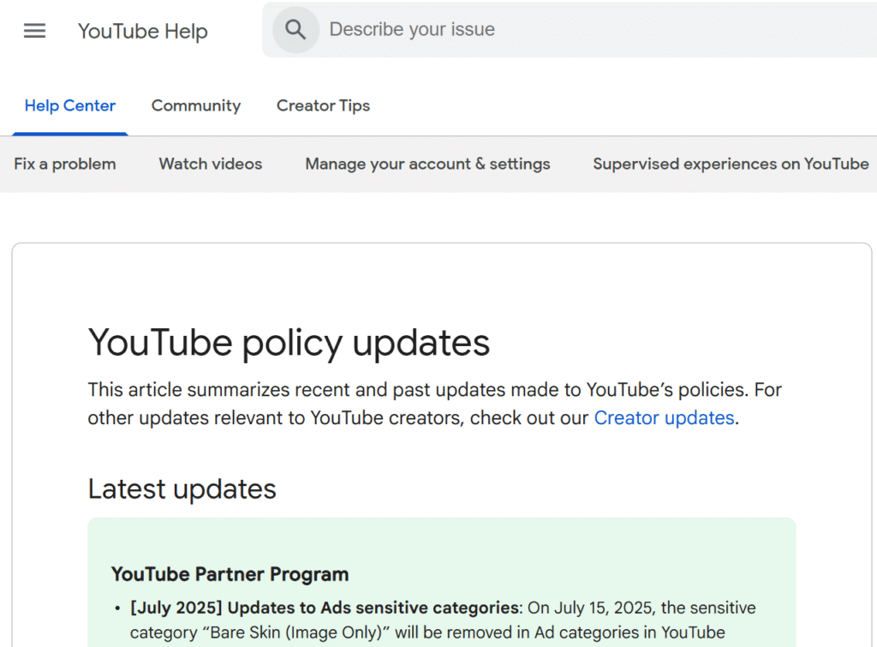The width and height of the screenshot is (877, 647).
Task: Open 'Supervised experiences on YouTube'
Action: click(x=731, y=164)
